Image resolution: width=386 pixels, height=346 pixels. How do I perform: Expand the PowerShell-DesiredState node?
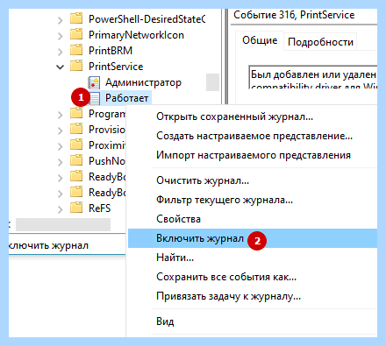tap(60, 20)
